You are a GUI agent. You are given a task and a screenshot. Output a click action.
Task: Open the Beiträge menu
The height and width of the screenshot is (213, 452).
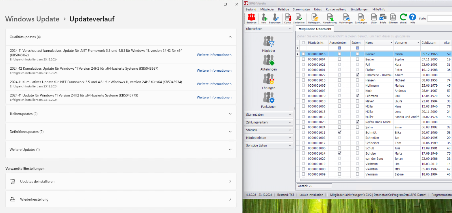point(283,9)
